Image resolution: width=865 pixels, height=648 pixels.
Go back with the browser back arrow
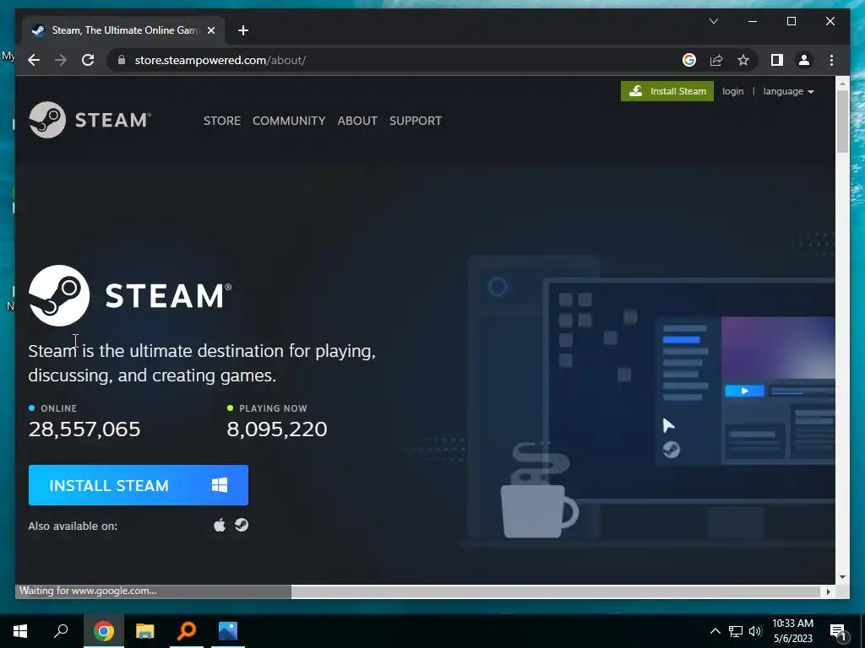pos(34,60)
